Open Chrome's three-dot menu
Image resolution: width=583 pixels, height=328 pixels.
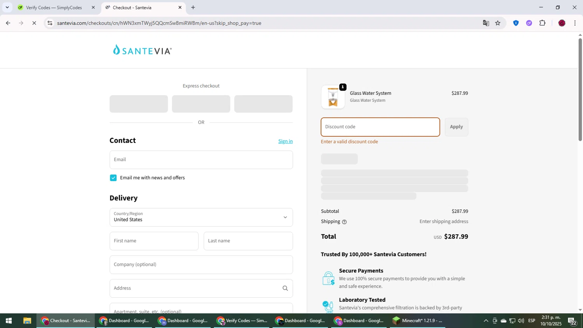click(x=575, y=23)
